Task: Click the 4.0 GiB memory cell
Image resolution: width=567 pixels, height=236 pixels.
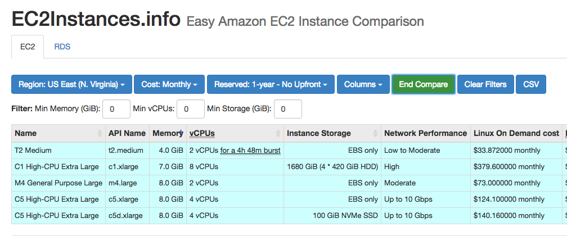Action: [x=168, y=151]
